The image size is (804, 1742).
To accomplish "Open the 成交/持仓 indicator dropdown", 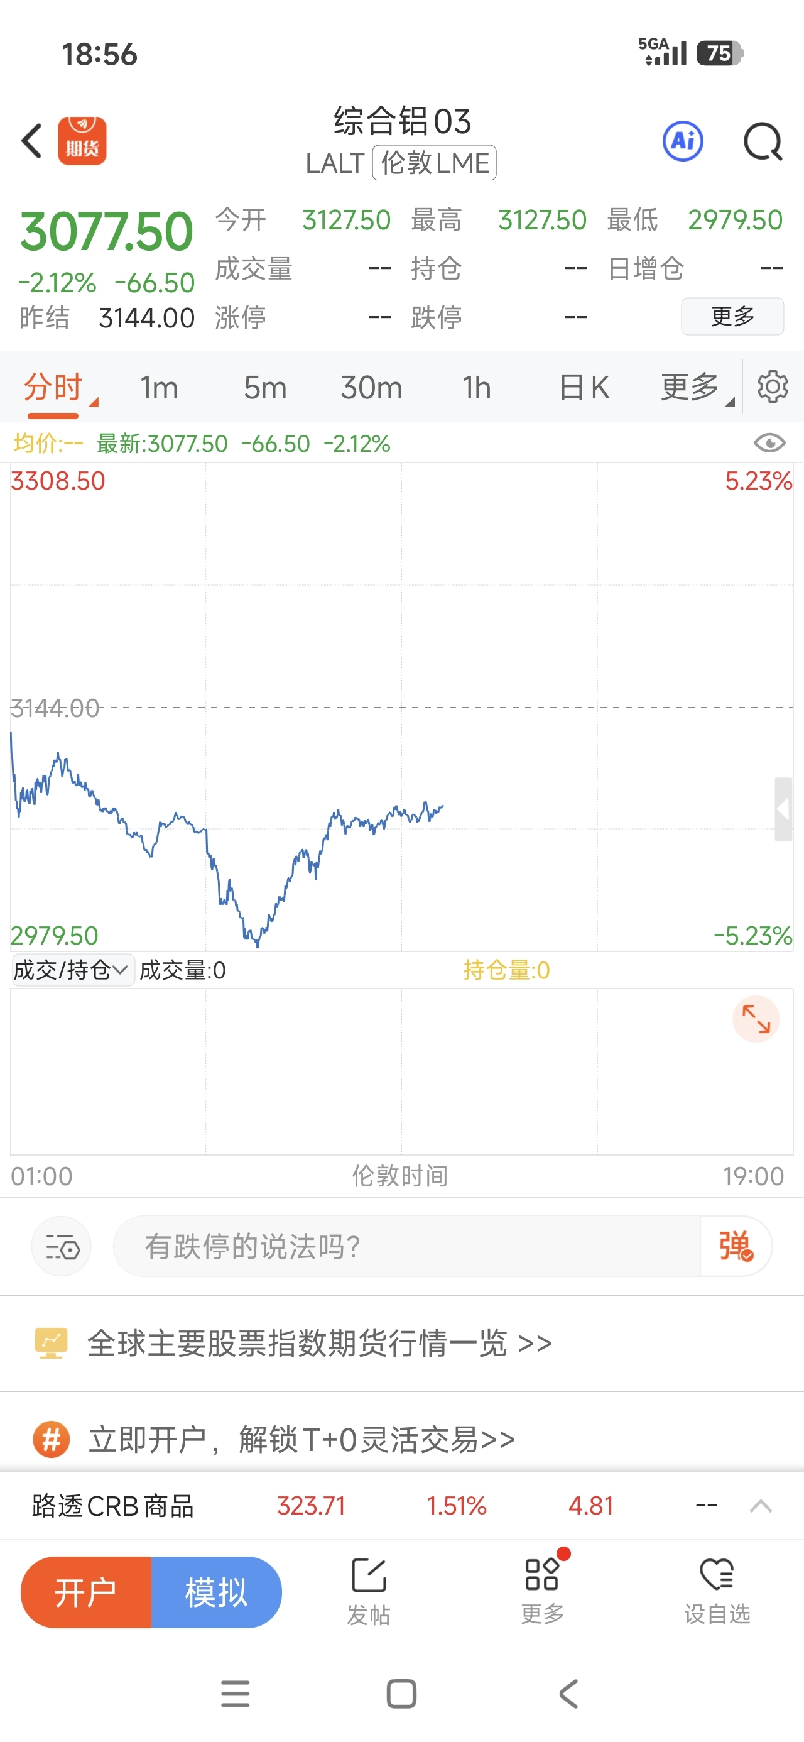I will [71, 970].
